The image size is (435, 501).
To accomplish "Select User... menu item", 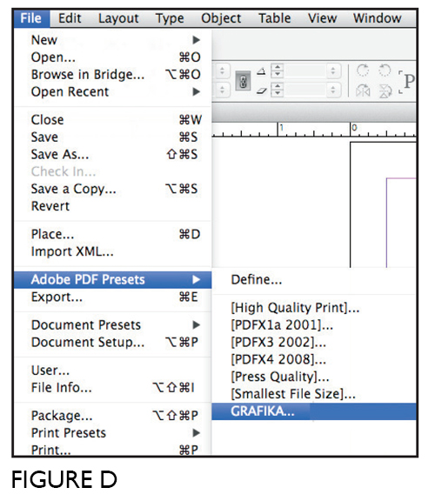I will pyautogui.click(x=113, y=371).
